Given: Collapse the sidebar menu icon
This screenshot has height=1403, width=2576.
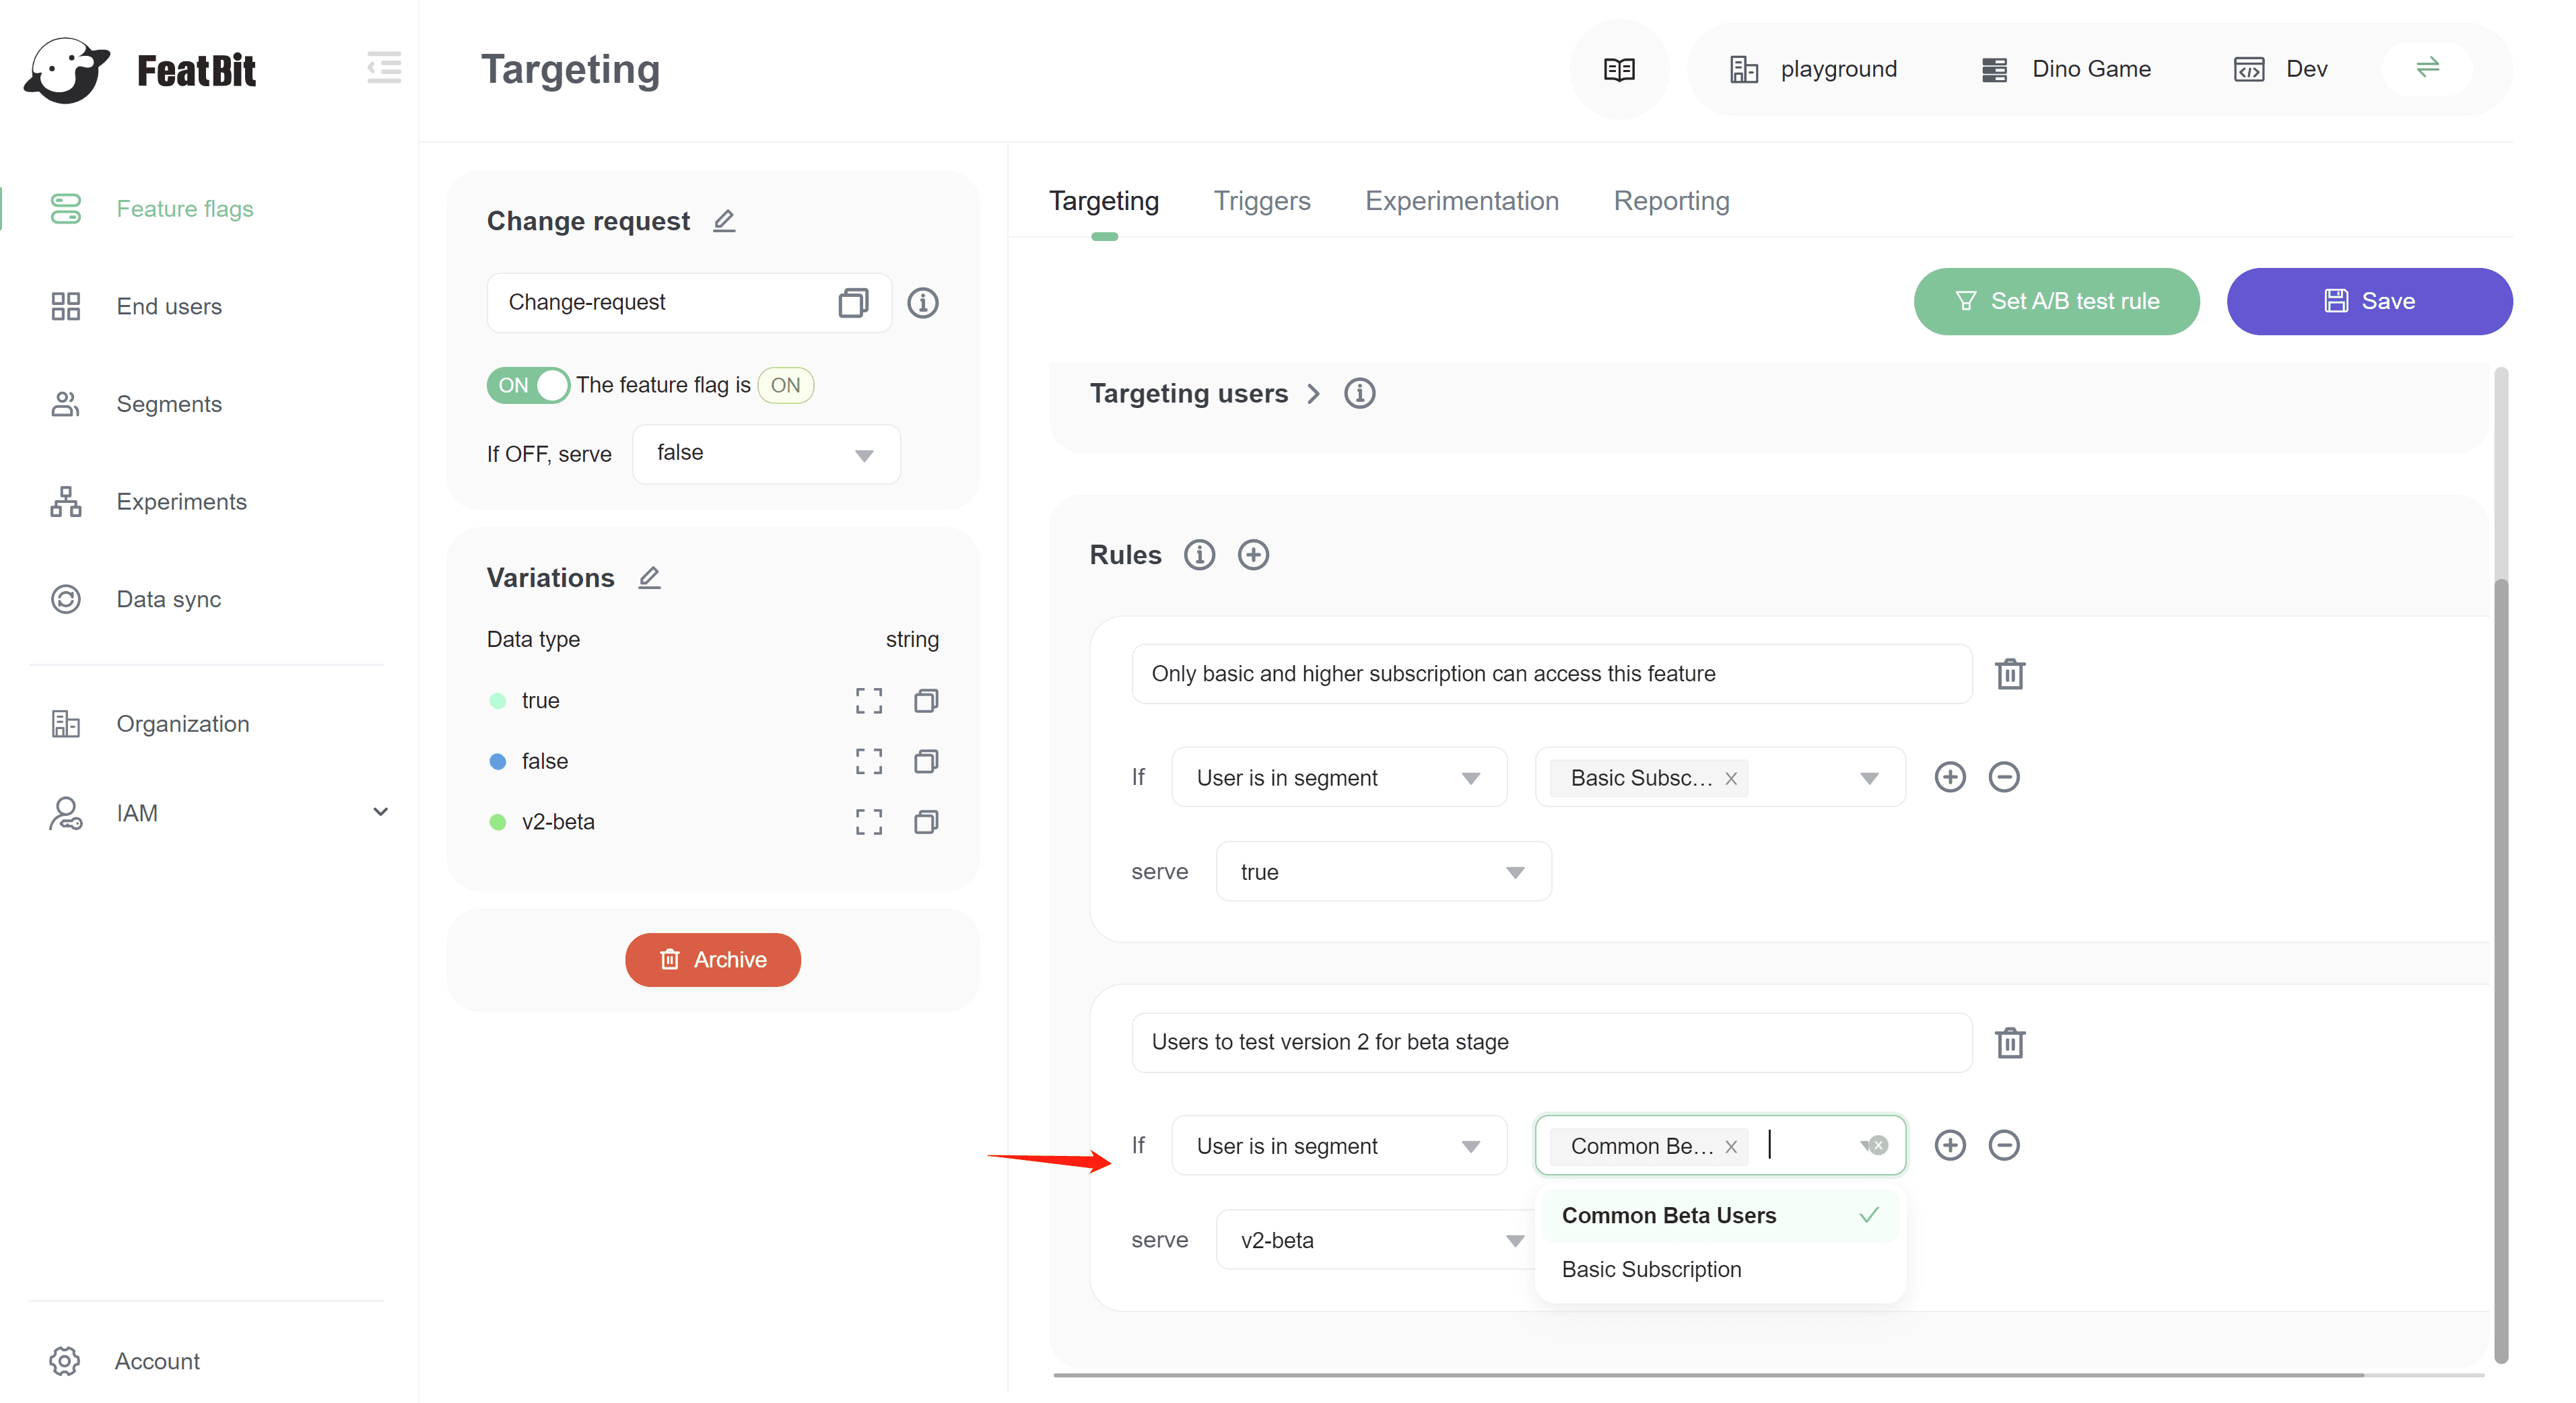Looking at the screenshot, I should pos(384,68).
